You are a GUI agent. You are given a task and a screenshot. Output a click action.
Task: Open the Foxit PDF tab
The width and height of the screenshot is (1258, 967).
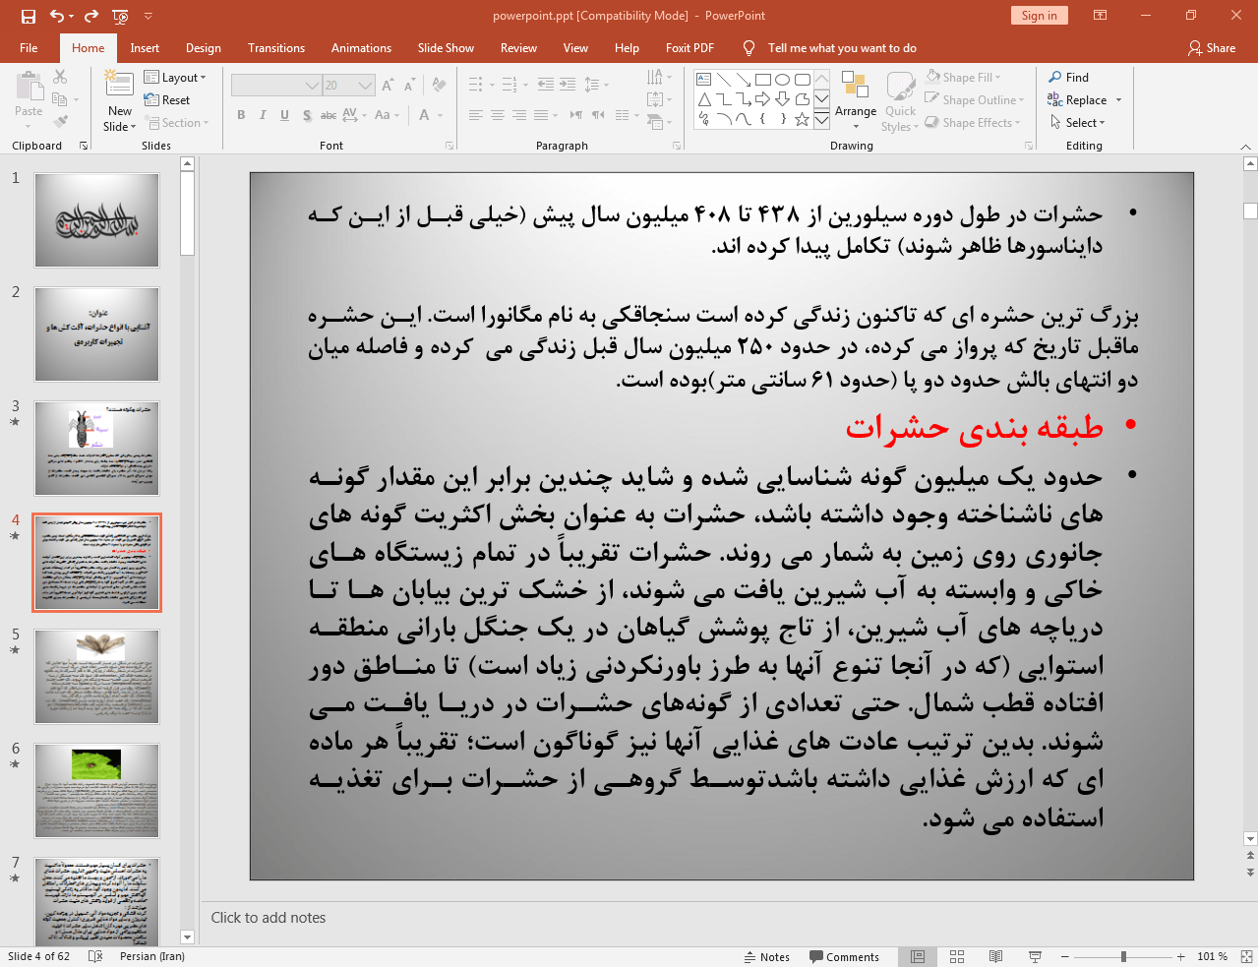689,48
